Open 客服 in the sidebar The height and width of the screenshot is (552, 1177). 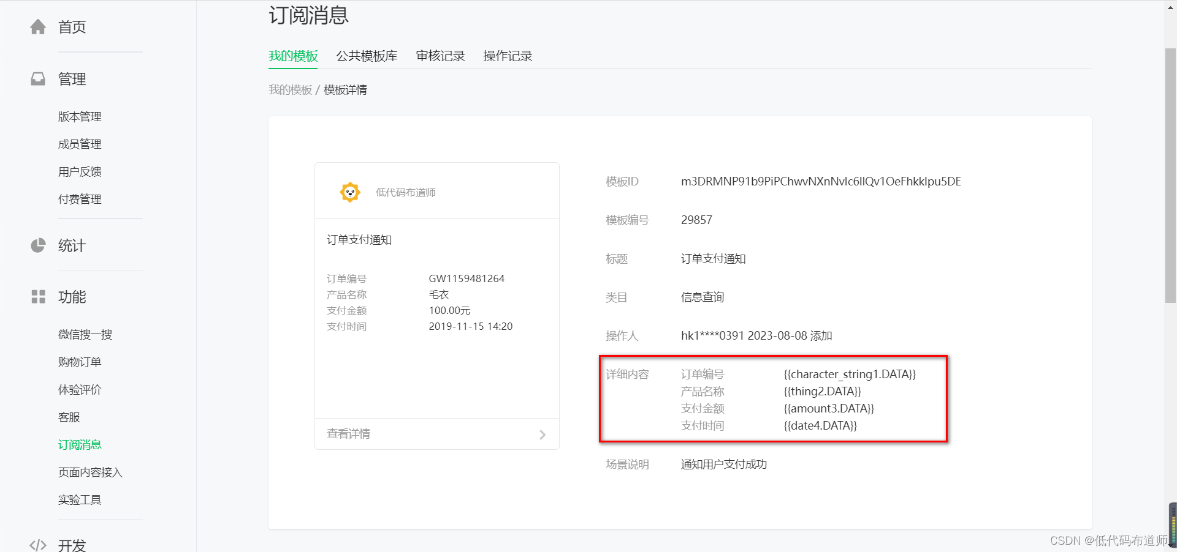click(x=69, y=417)
